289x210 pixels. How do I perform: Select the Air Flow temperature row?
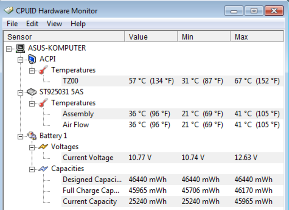[172, 125]
